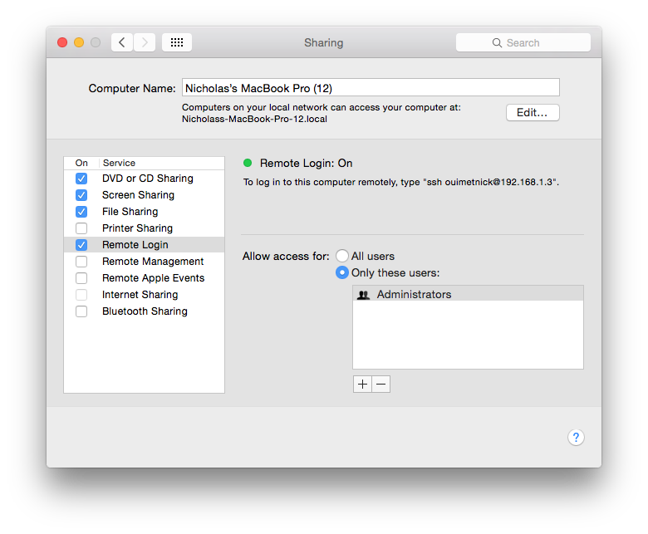The width and height of the screenshot is (648, 534).
Task: Go forward with the right chevron button
Action: (x=145, y=42)
